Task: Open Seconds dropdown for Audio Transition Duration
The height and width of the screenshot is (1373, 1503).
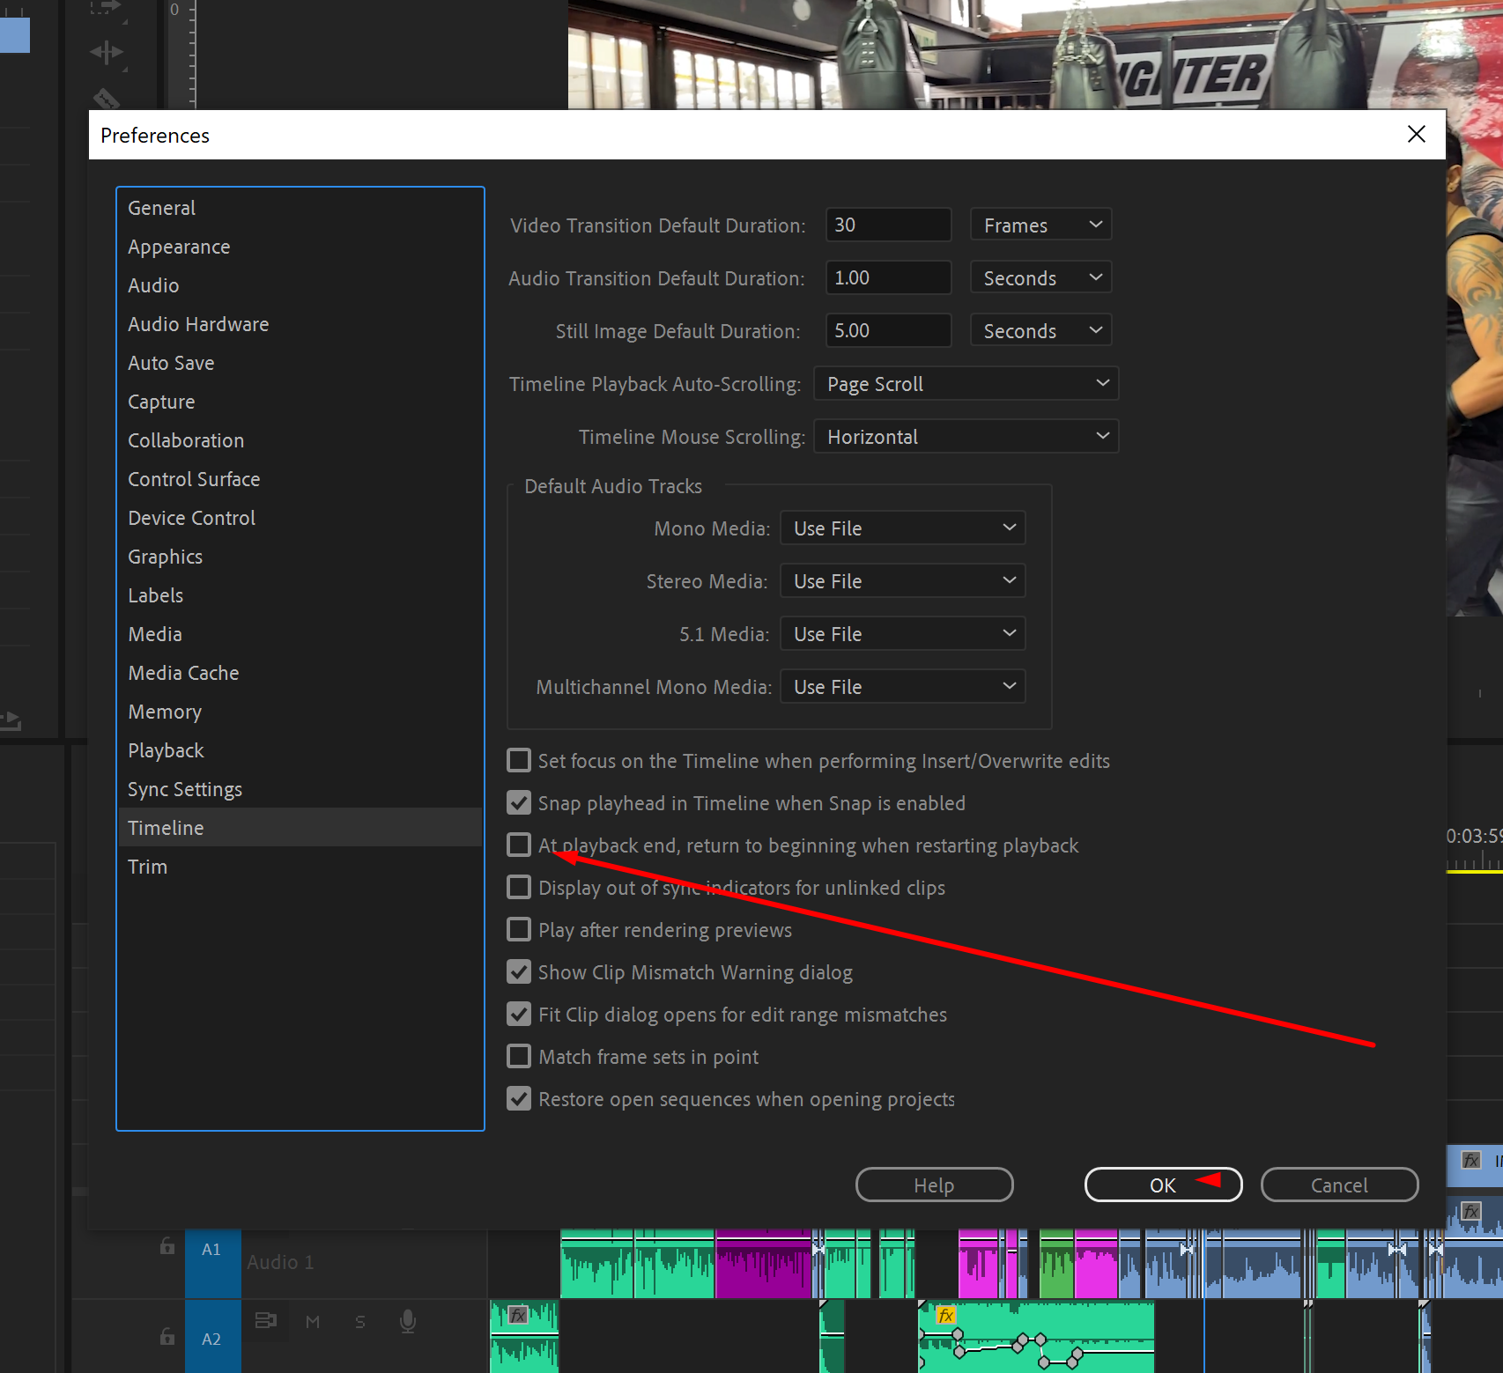Action: tap(1040, 277)
